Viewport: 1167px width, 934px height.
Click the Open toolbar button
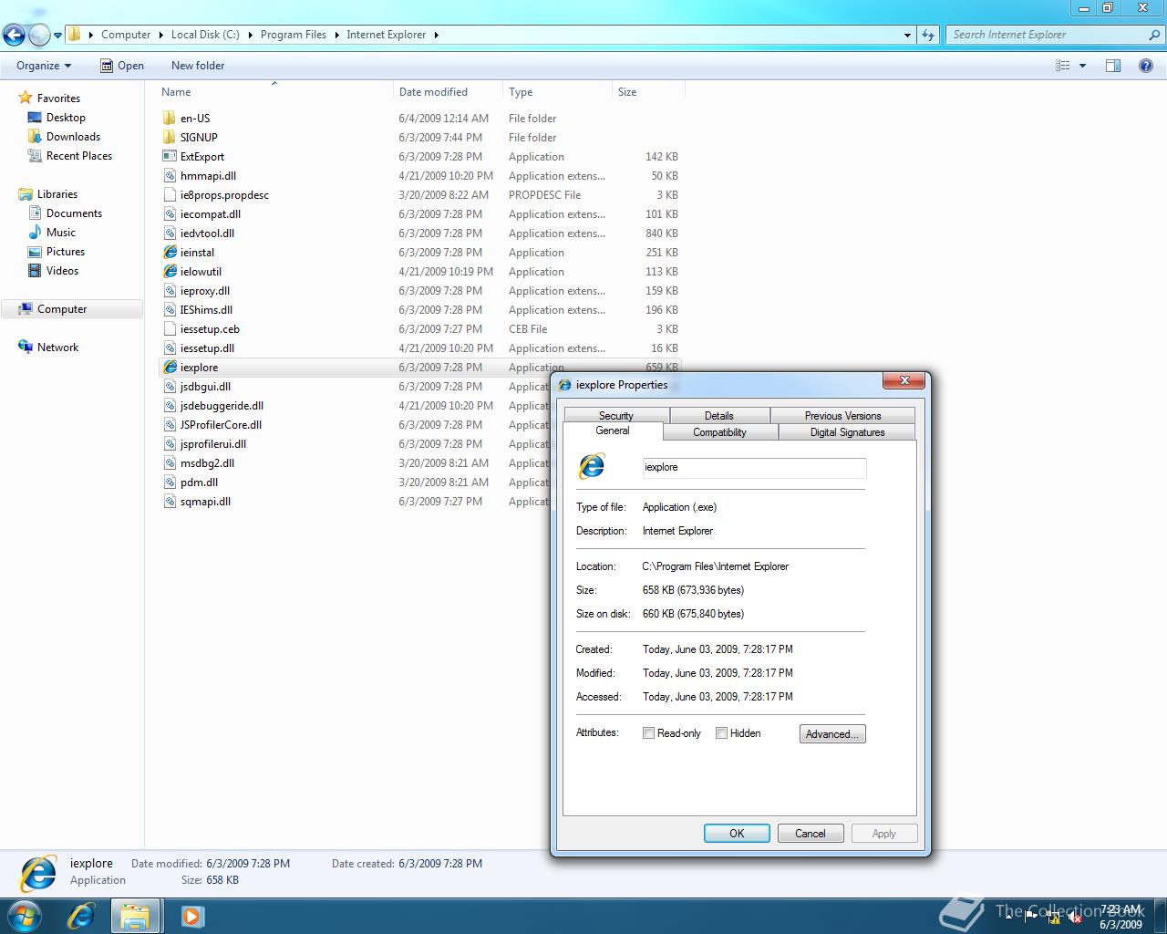[122, 66]
